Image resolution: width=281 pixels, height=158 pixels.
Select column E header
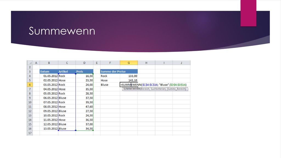(97, 63)
